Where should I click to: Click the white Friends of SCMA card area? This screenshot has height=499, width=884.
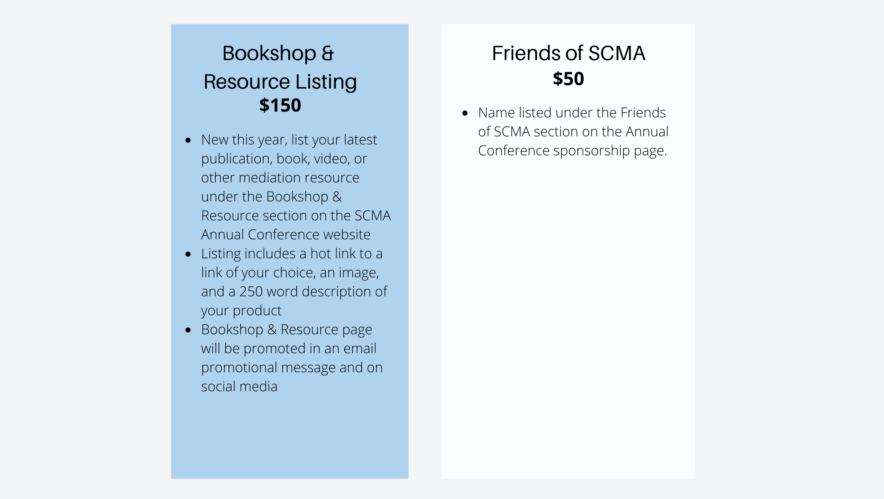pyautogui.click(x=568, y=309)
